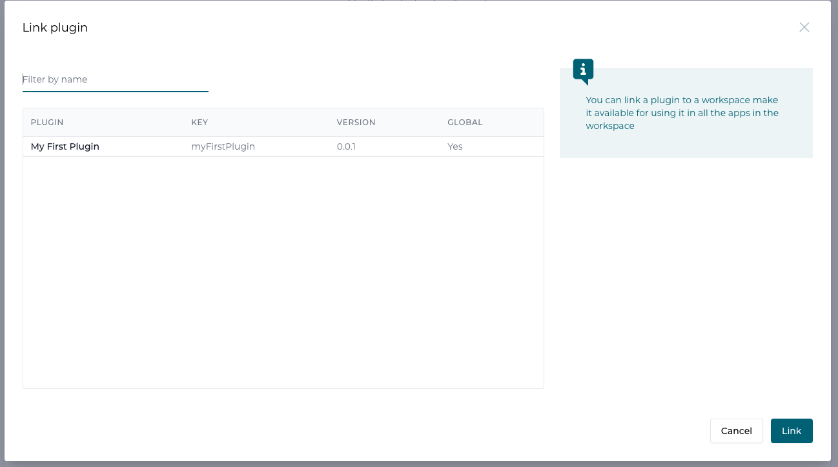The width and height of the screenshot is (838, 467).
Task: Click the info speech bubble icon
Action: [x=583, y=69]
